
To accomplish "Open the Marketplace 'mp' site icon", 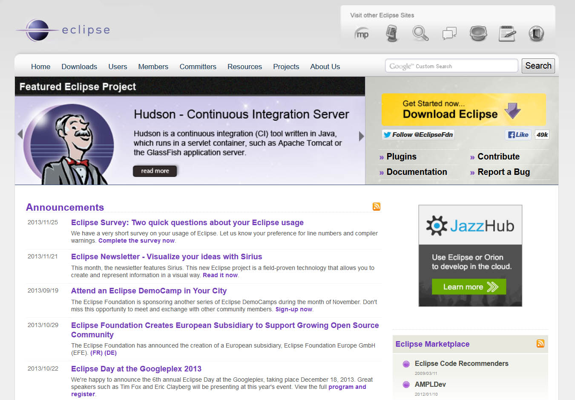I will [x=362, y=34].
